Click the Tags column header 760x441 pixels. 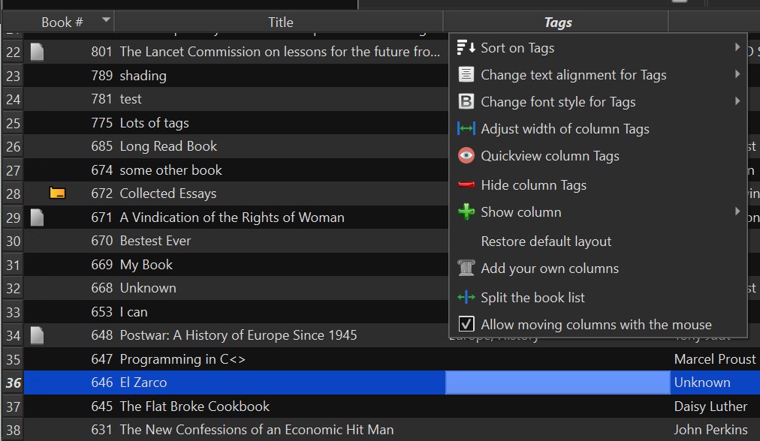point(557,22)
